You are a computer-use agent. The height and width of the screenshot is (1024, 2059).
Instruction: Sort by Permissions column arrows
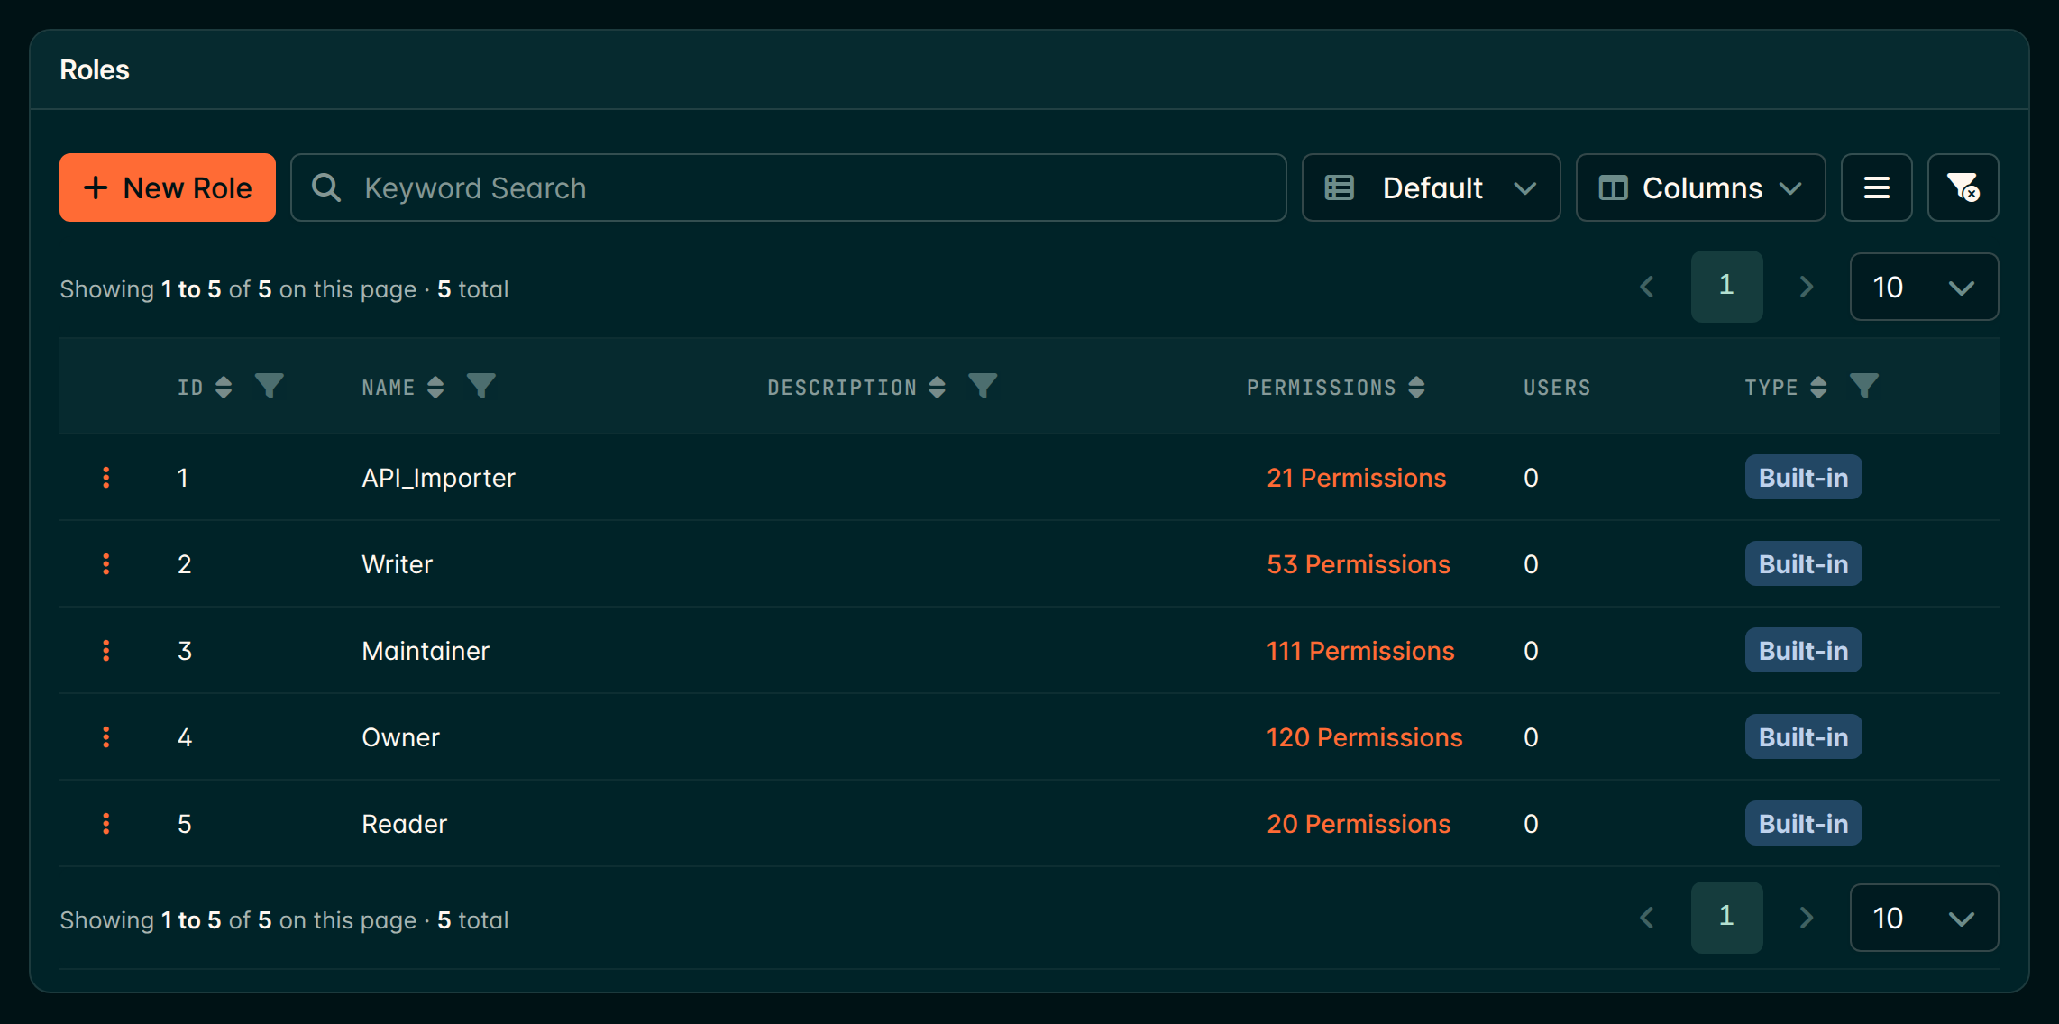point(1416,388)
